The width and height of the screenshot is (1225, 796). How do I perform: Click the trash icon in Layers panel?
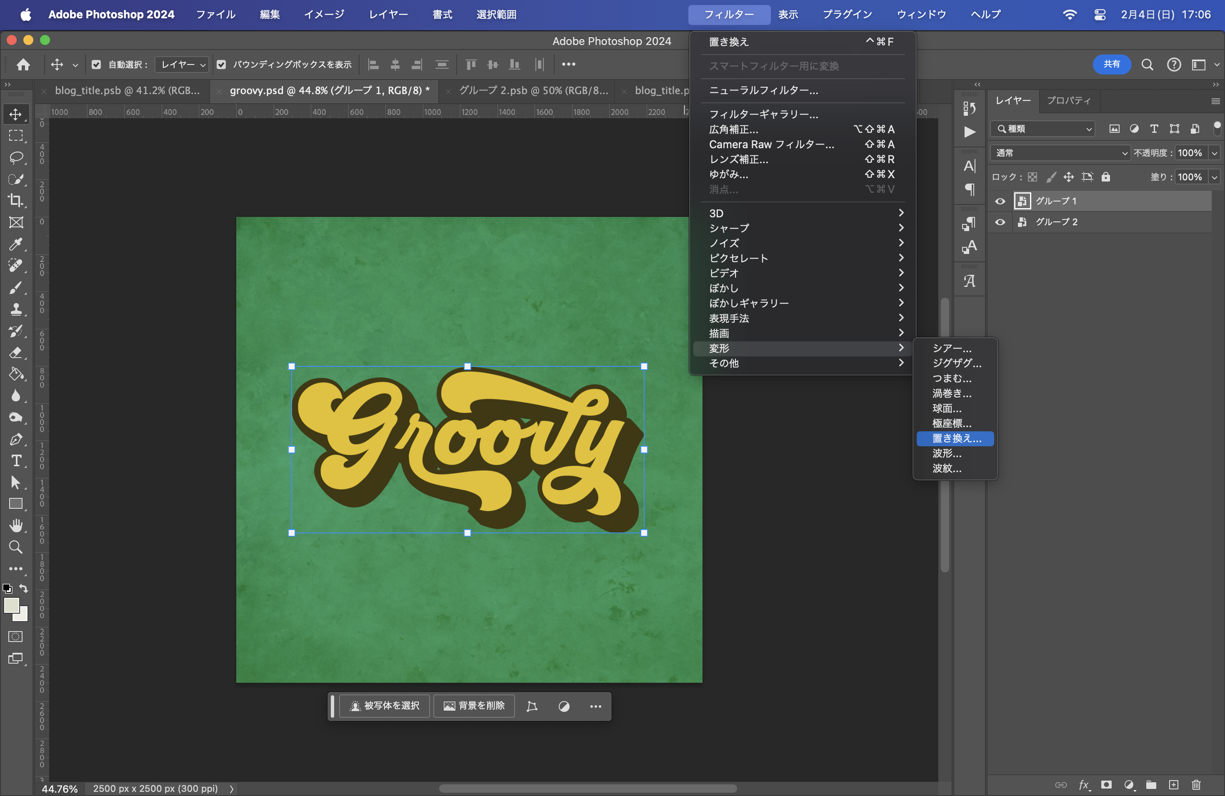coord(1196,785)
